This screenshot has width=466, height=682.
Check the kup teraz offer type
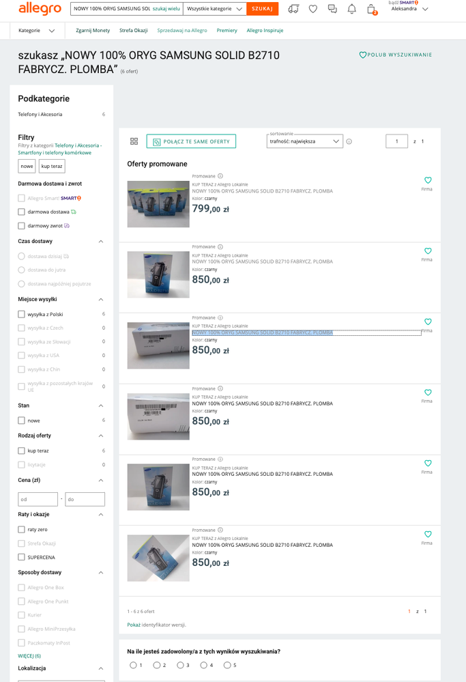[x=21, y=451]
